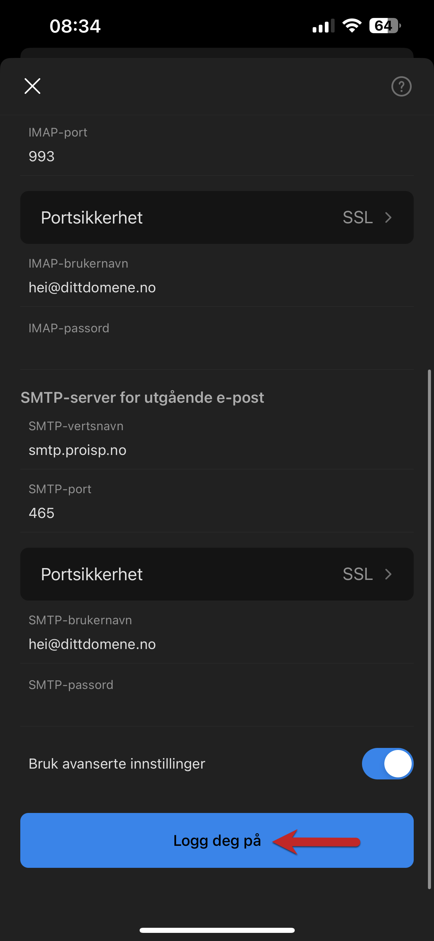Tap the cellular signal bars icon

pos(323,26)
